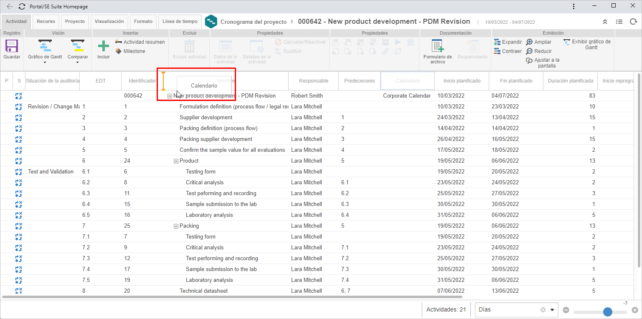The height and width of the screenshot is (319, 642).
Task: Click the Excluir actividad trash icon
Action: [190, 46]
